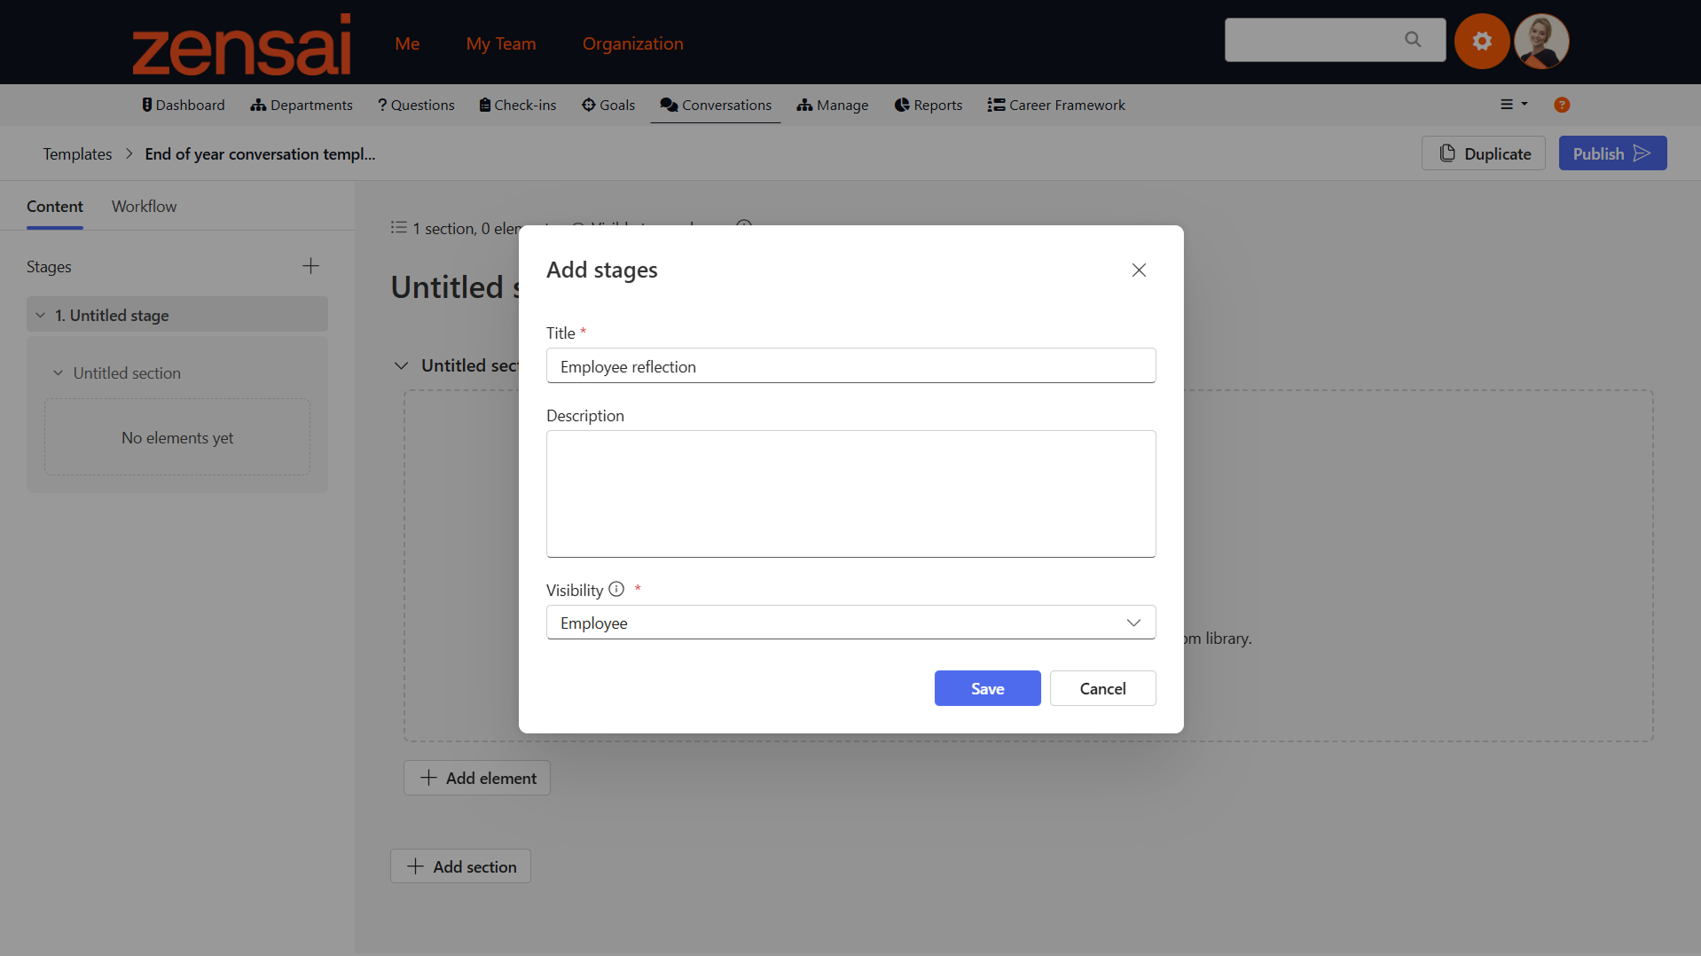
Task: Open the Reports menu item
Action: (x=928, y=105)
